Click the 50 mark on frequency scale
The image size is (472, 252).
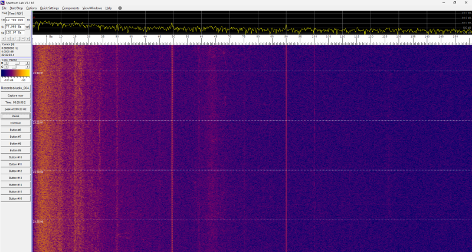[173, 37]
